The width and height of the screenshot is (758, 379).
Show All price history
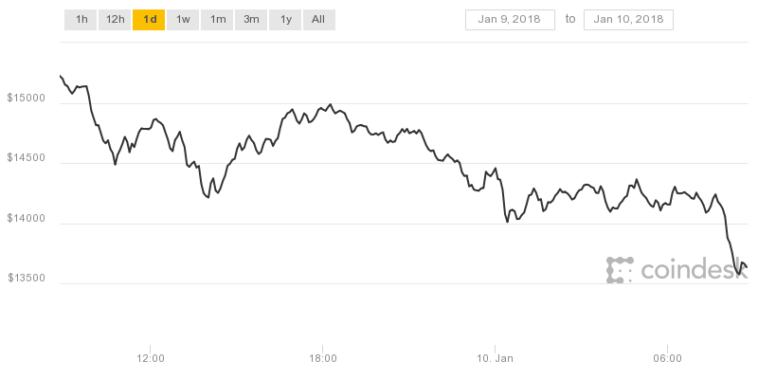pyautogui.click(x=318, y=20)
